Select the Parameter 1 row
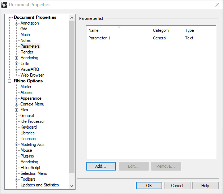223x194 pixels. (x=151, y=38)
